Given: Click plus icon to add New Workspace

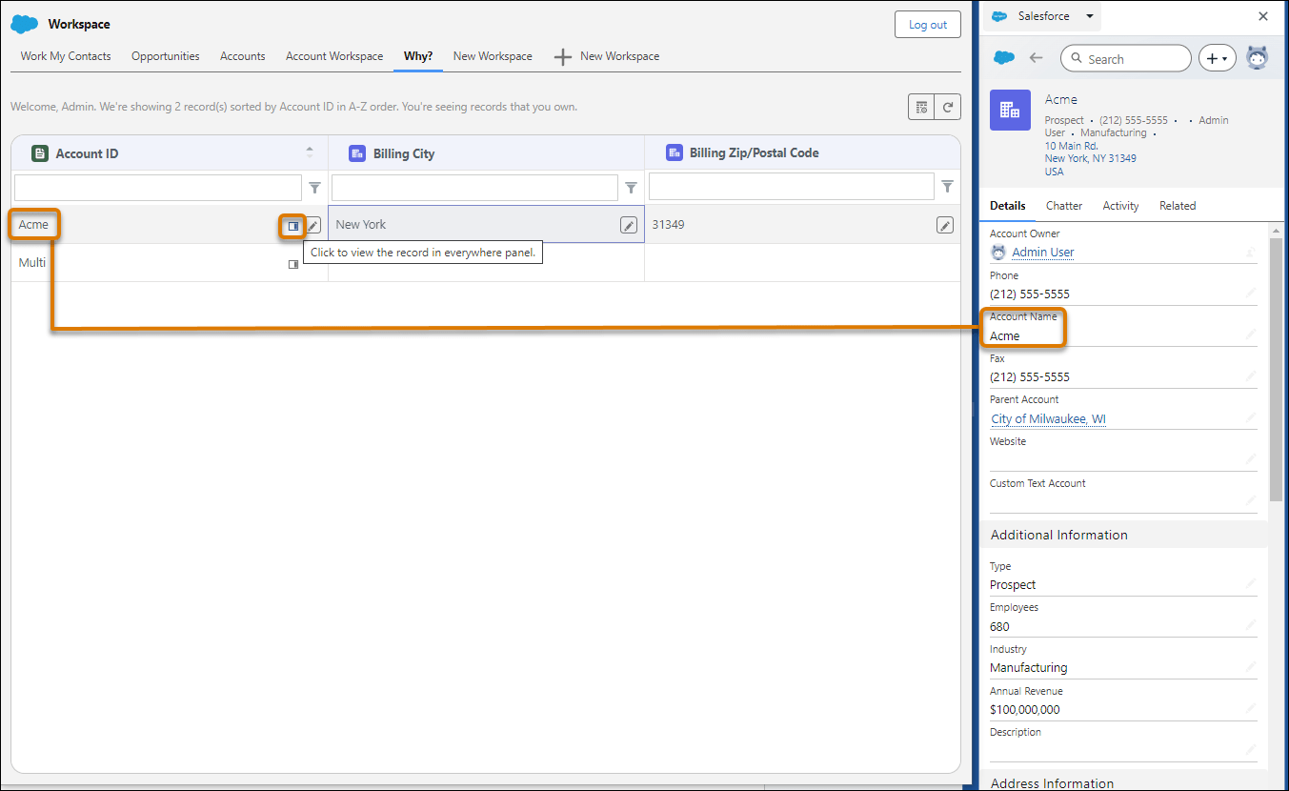Looking at the screenshot, I should coord(563,56).
